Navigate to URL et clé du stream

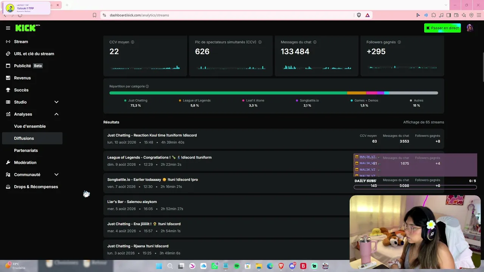[x=34, y=54]
